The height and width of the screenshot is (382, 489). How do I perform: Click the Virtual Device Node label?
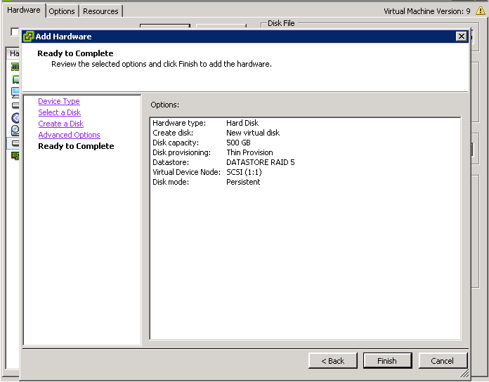point(186,172)
